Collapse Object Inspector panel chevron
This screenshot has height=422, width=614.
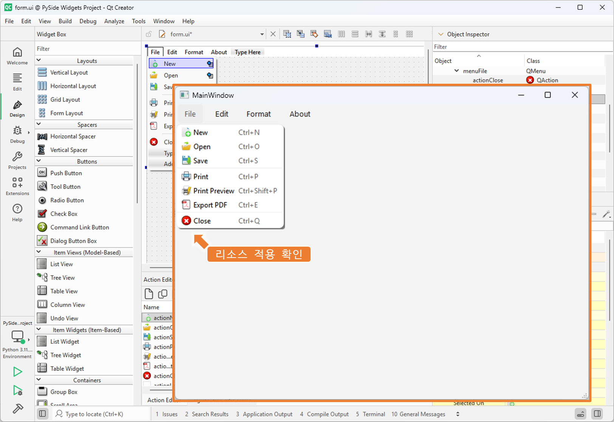[441, 34]
